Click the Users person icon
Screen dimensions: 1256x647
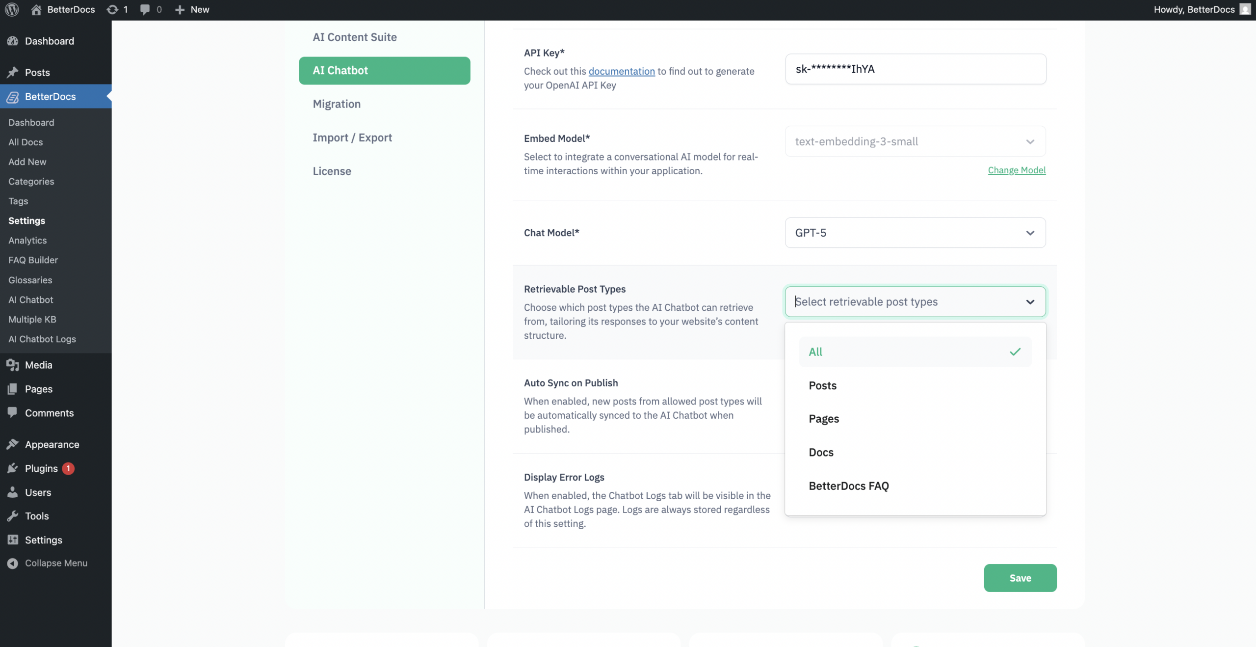click(x=13, y=492)
